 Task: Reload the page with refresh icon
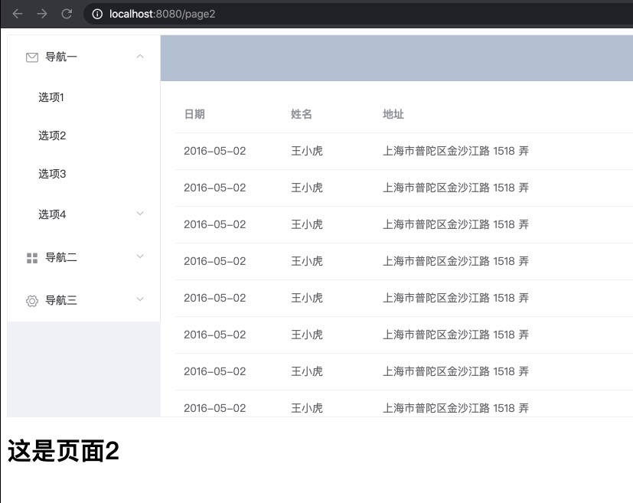point(67,14)
